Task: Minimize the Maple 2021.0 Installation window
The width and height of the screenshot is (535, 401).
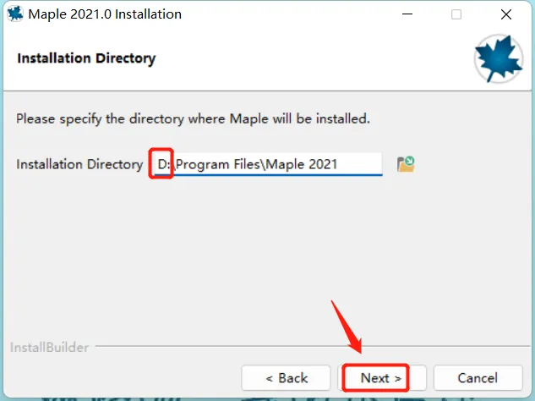Action: pos(407,14)
